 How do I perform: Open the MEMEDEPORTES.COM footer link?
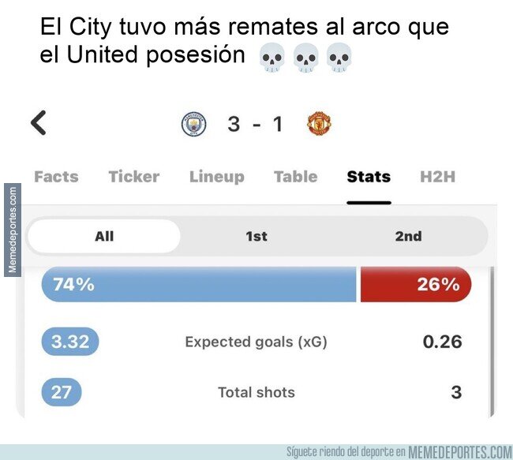460,452
